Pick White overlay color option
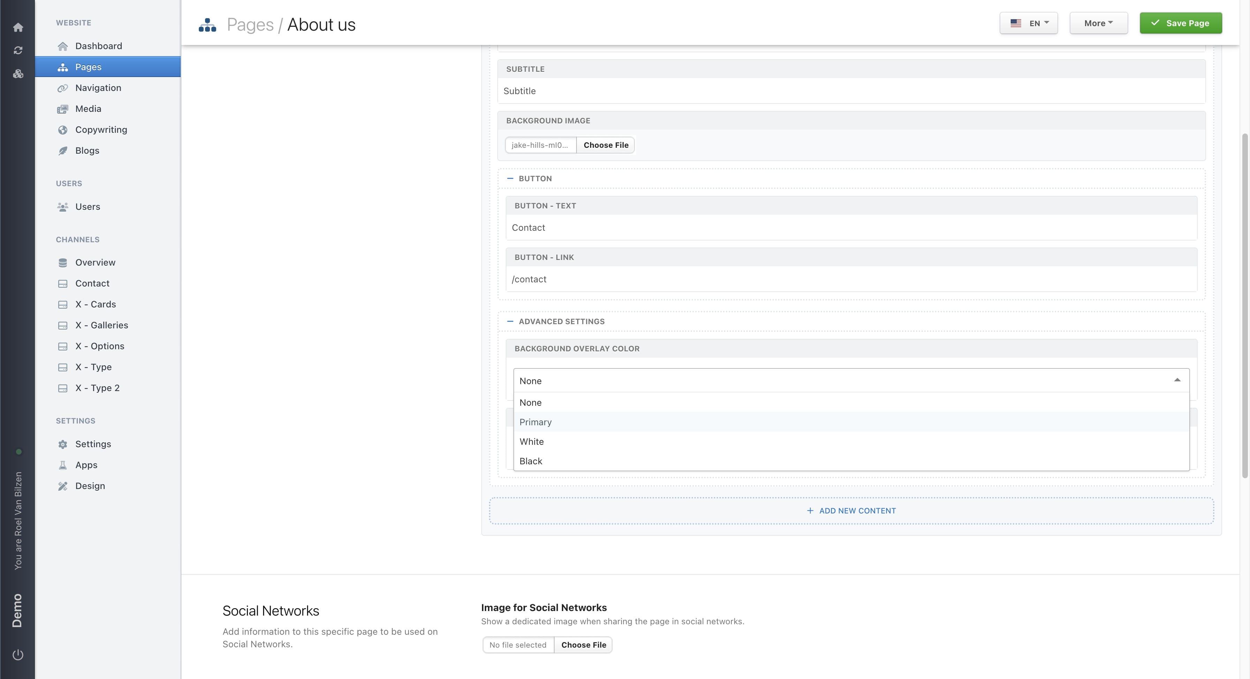Image resolution: width=1250 pixels, height=679 pixels. tap(531, 442)
